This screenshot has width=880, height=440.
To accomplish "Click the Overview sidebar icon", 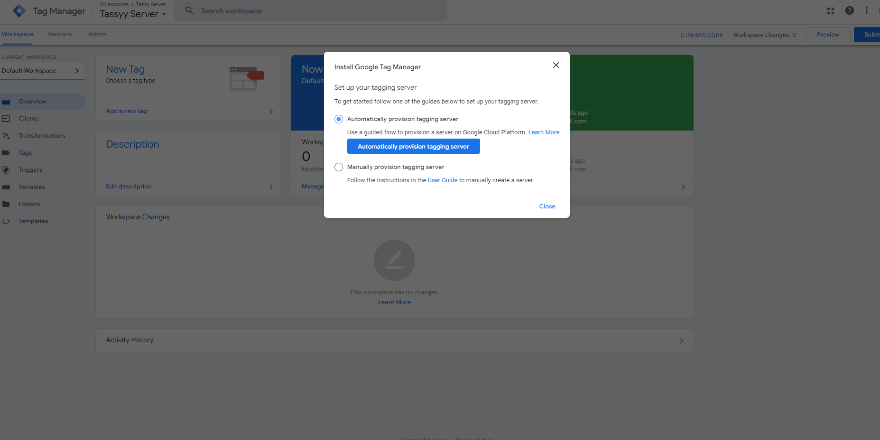I will pos(6,102).
